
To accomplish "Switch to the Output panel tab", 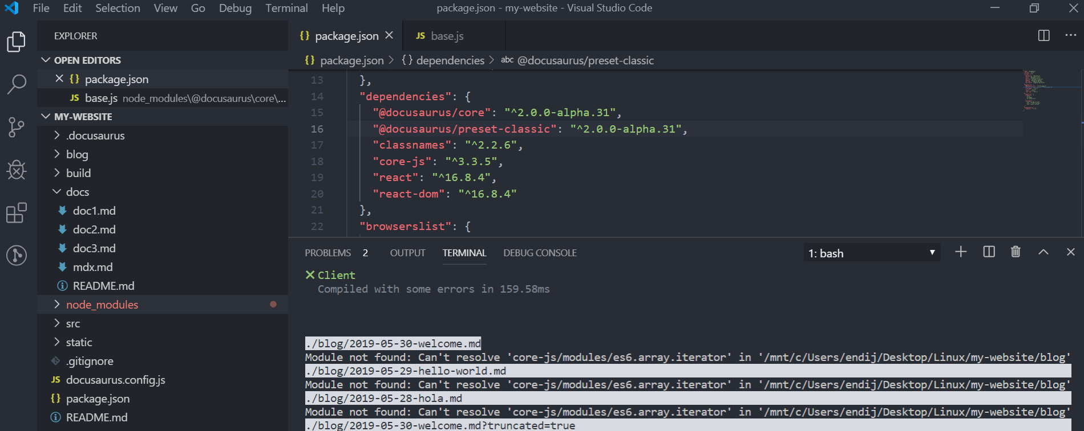I will [x=407, y=253].
